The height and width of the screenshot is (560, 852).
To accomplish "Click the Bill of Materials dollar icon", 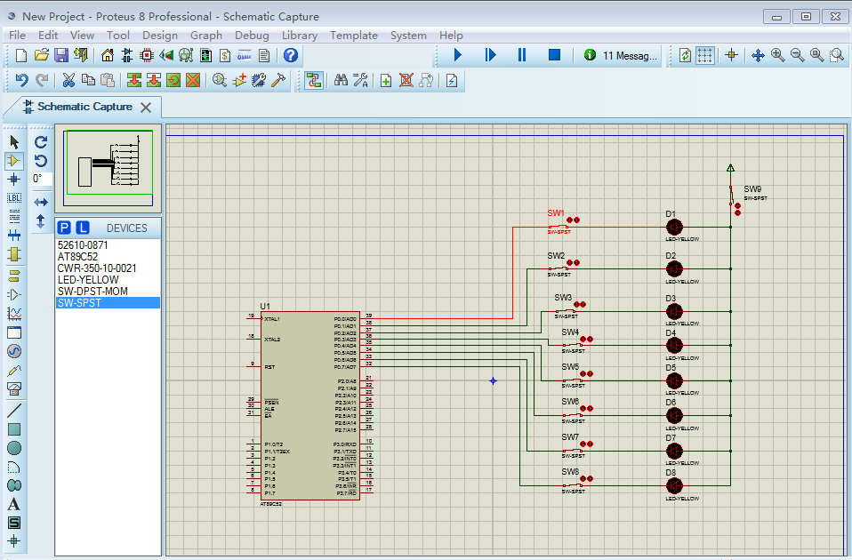I will tap(225, 55).
